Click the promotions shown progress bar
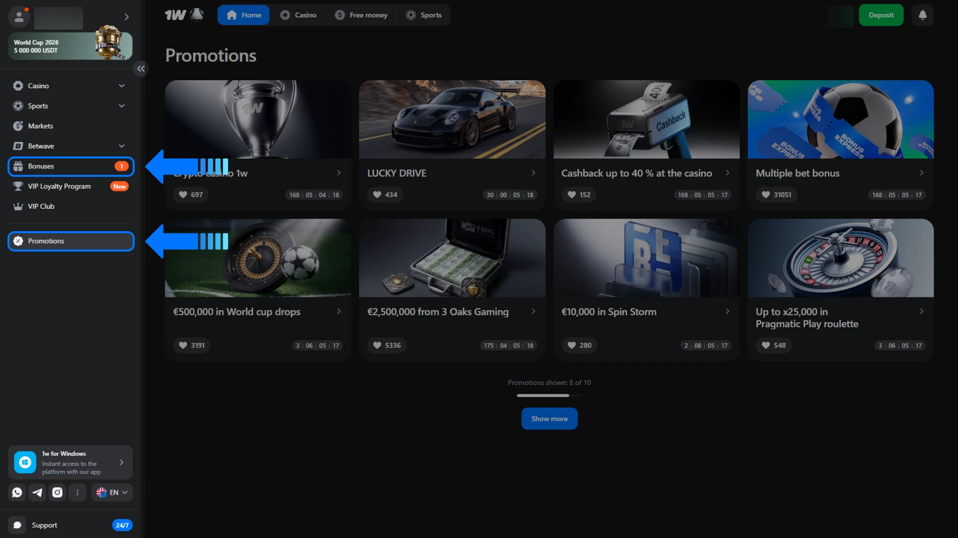The image size is (958, 538). click(x=549, y=396)
